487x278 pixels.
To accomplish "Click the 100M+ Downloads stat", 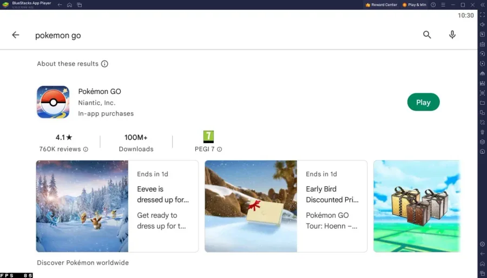I will coord(136,143).
